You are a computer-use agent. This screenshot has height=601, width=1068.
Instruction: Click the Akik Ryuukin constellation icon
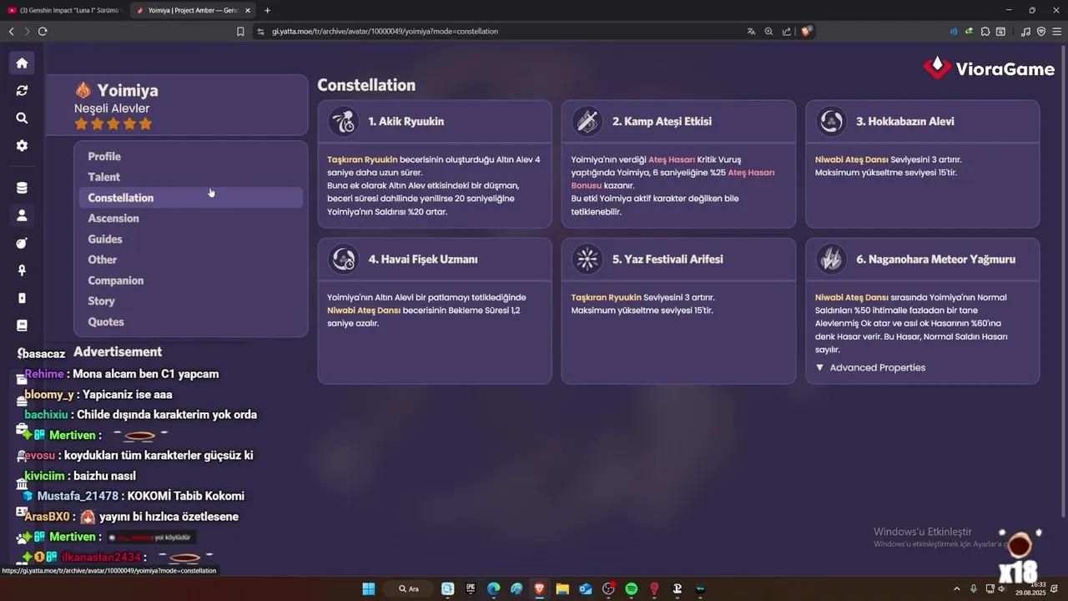point(343,122)
